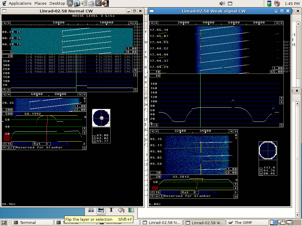Image resolution: width=302 pixels, height=226 pixels.
Task: Switch to The GIMP taskbar window
Action: pyautogui.click(x=247, y=222)
